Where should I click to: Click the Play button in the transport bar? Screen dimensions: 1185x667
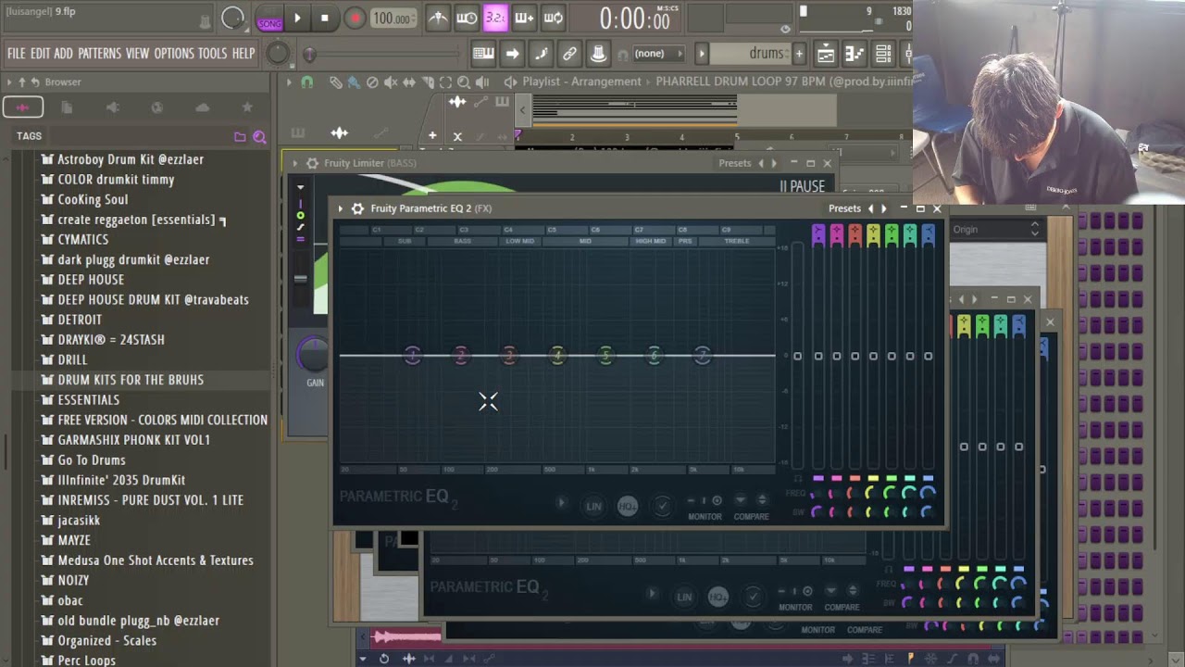[297, 18]
